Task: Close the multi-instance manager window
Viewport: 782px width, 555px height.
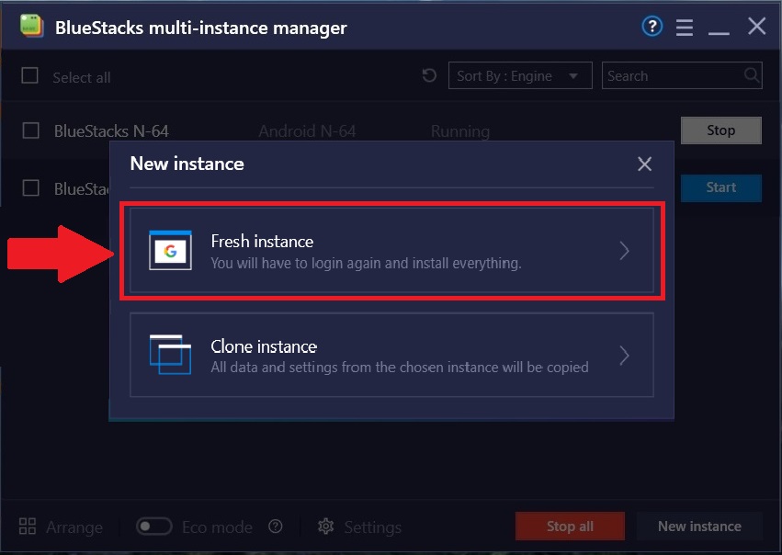Action: click(x=756, y=26)
